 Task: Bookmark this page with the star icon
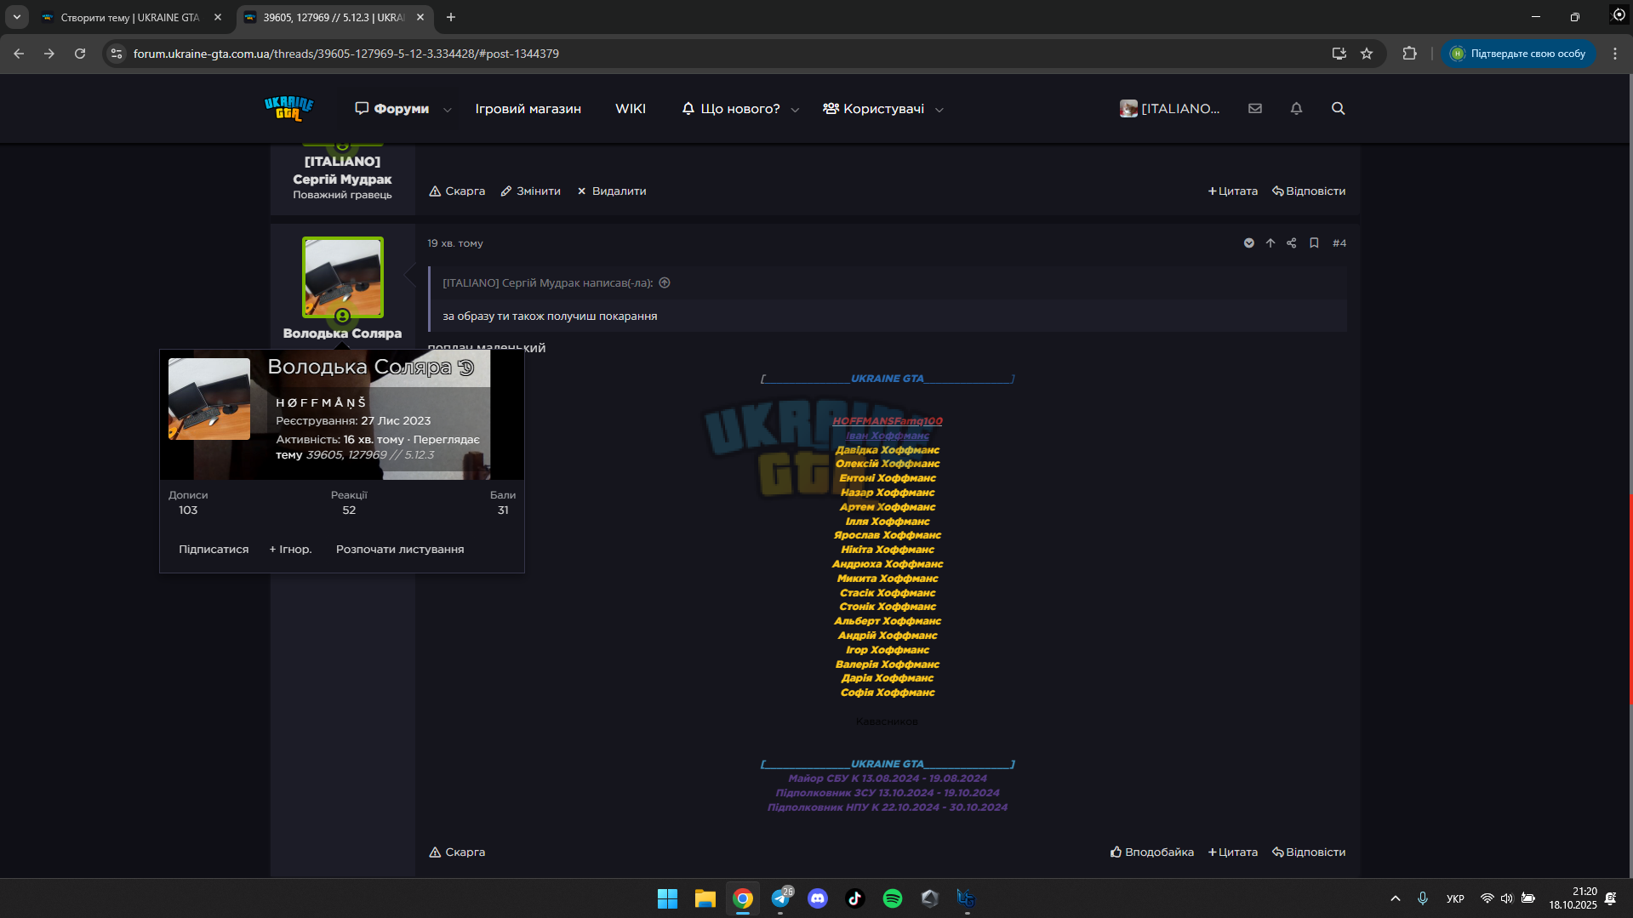(x=1367, y=54)
